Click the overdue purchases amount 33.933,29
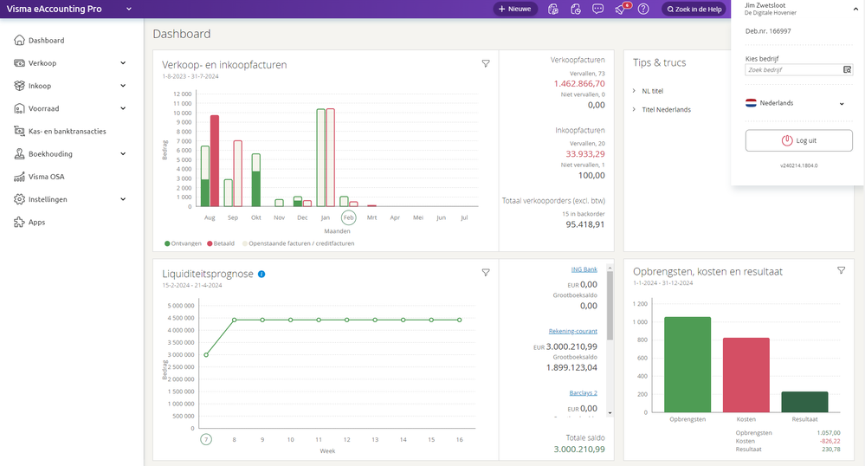Screen dimensions: 865x466 coord(585,154)
